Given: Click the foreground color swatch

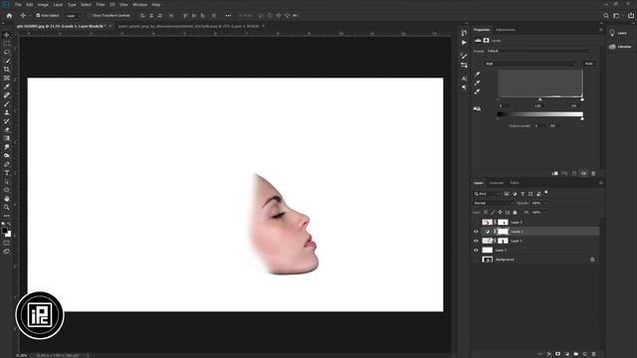Looking at the screenshot, I should (4, 231).
